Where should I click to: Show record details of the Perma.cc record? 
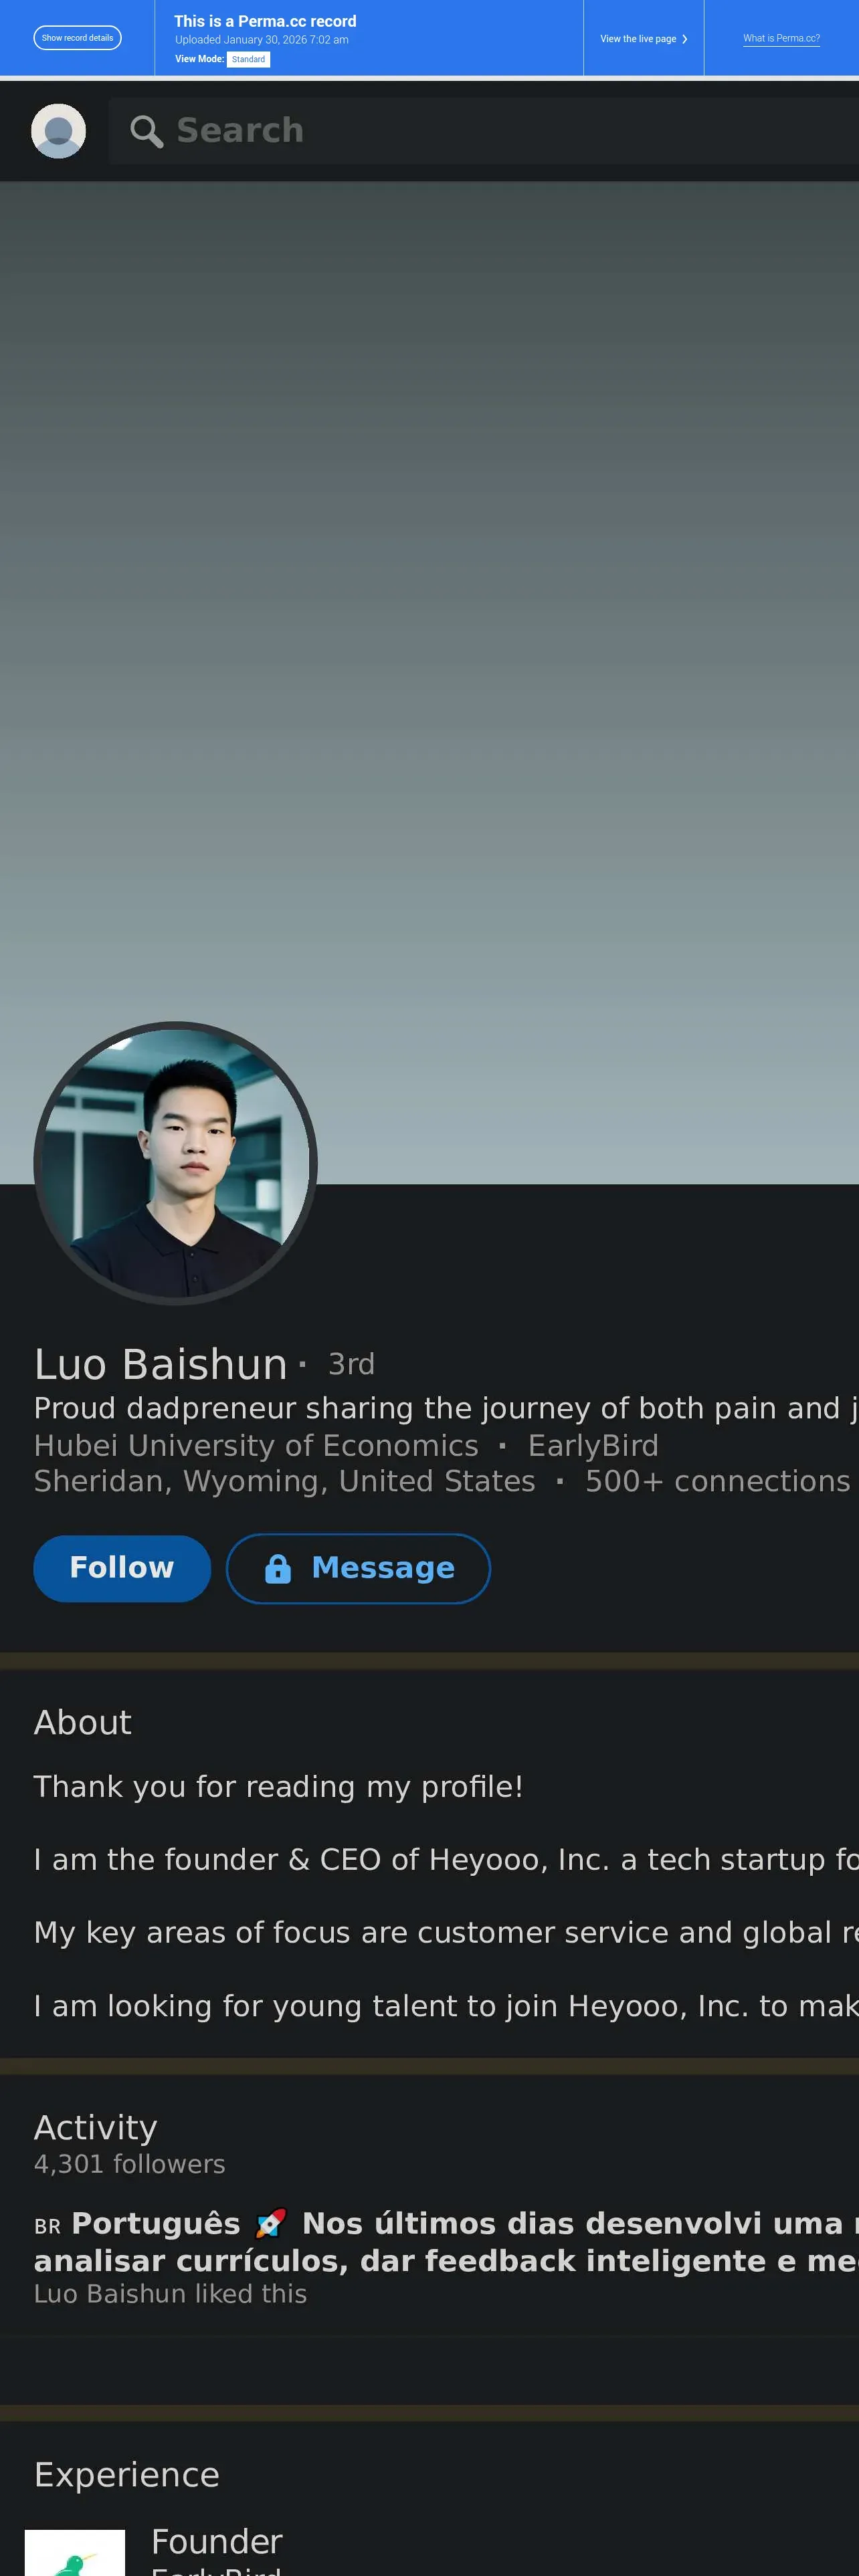point(78,38)
